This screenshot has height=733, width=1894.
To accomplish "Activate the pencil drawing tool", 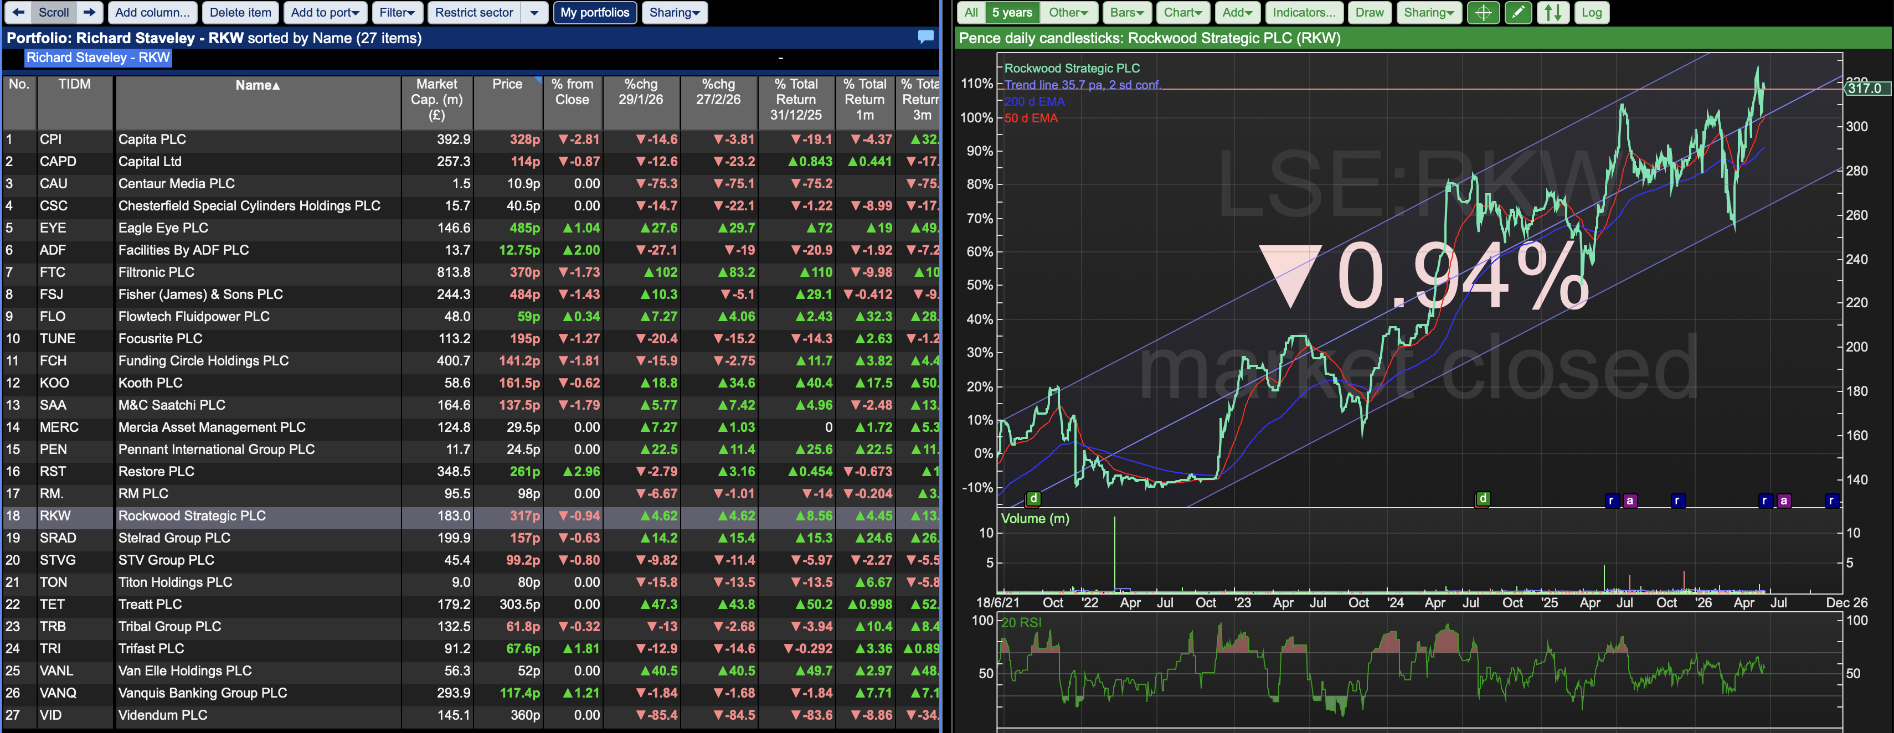I will [x=1517, y=13].
